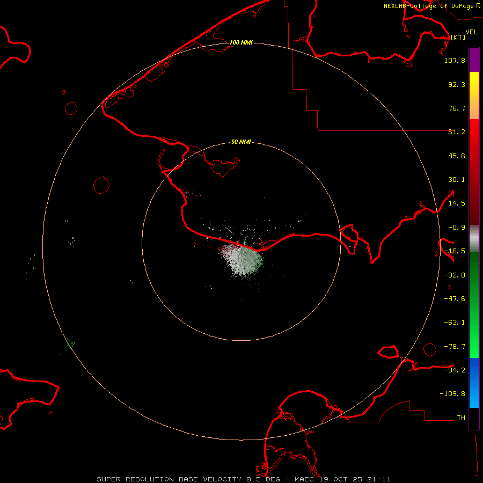483x483 pixels.
Task: Click the TH label under the color bar
Action: (x=461, y=418)
